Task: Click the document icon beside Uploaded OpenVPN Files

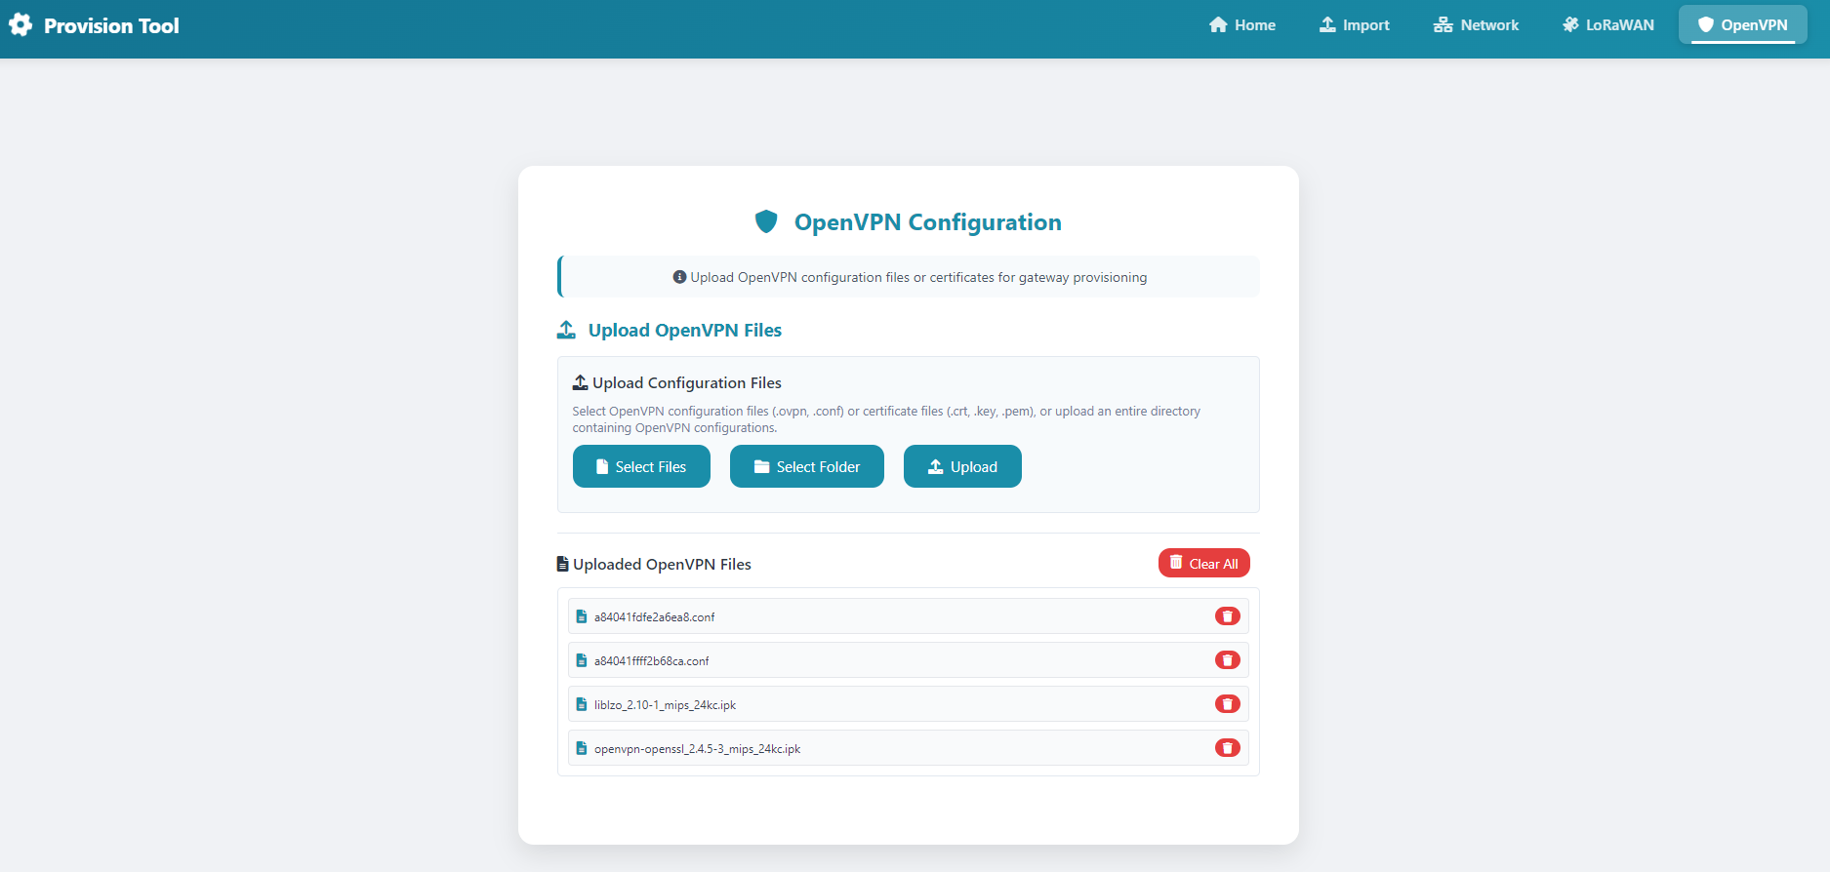Action: [562, 564]
